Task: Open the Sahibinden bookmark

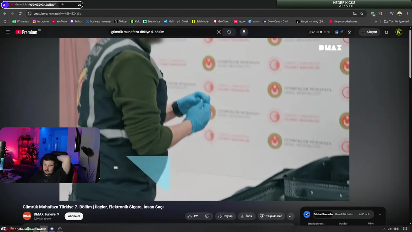Action: click(201, 22)
